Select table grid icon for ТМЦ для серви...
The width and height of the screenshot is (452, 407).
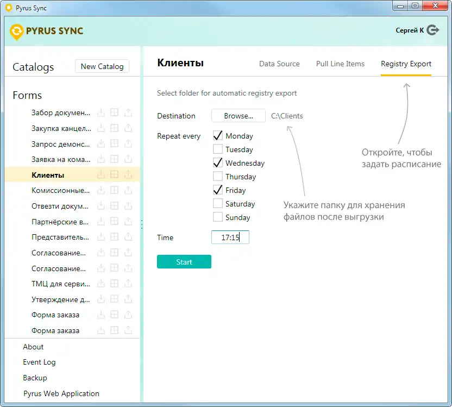tap(115, 284)
